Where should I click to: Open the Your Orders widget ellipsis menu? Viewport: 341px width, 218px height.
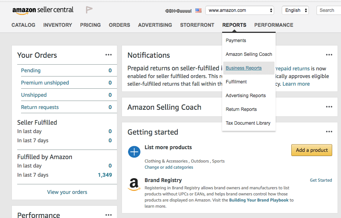(109, 55)
